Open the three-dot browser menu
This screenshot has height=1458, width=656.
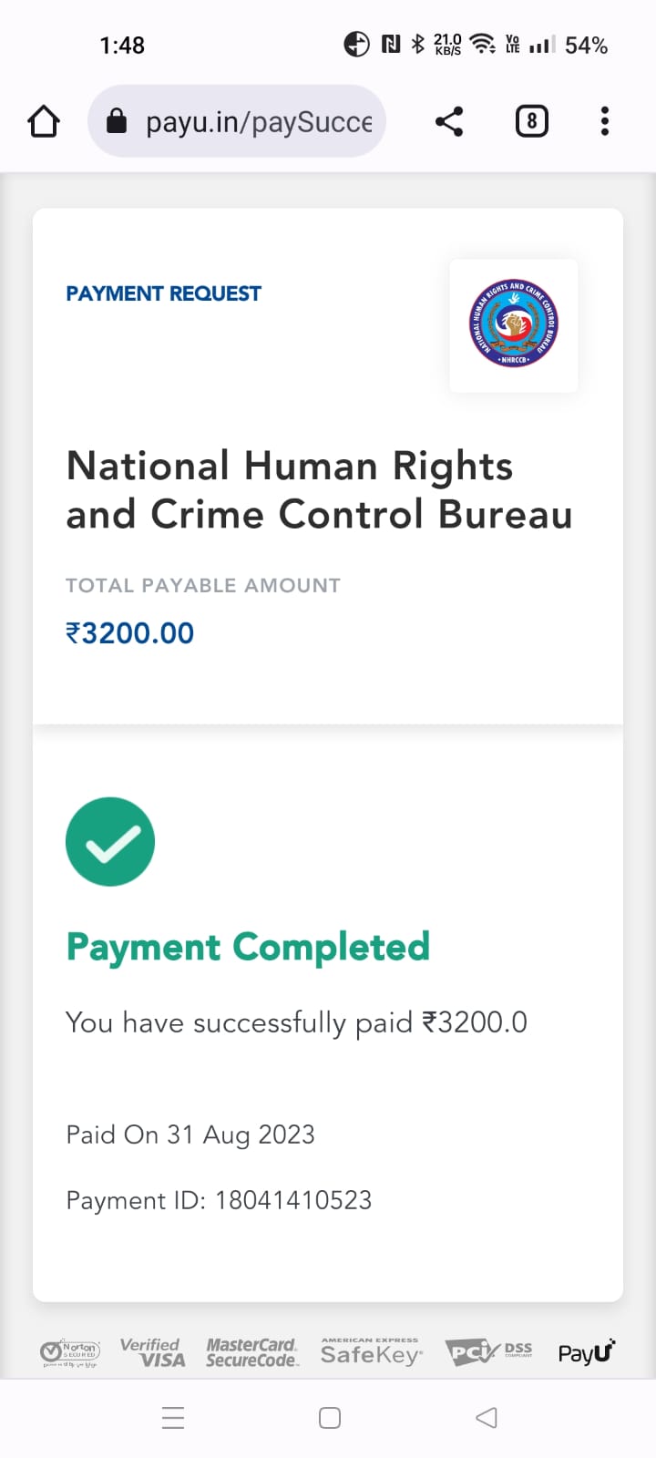pos(605,121)
